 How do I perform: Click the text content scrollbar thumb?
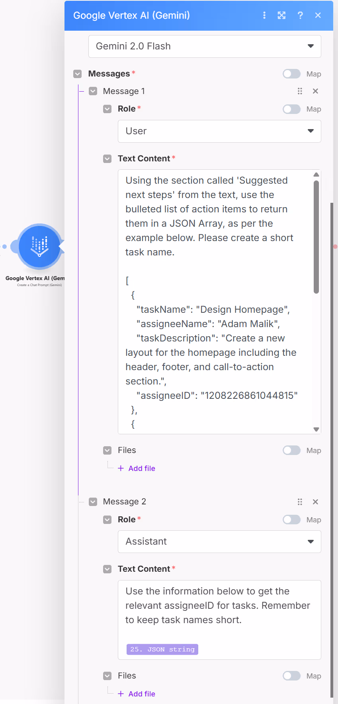tap(317, 237)
